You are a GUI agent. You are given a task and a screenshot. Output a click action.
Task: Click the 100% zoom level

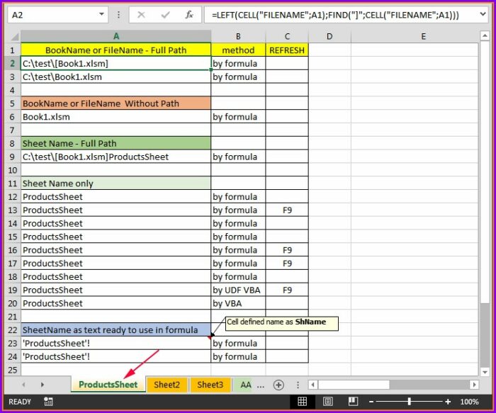pos(469,402)
